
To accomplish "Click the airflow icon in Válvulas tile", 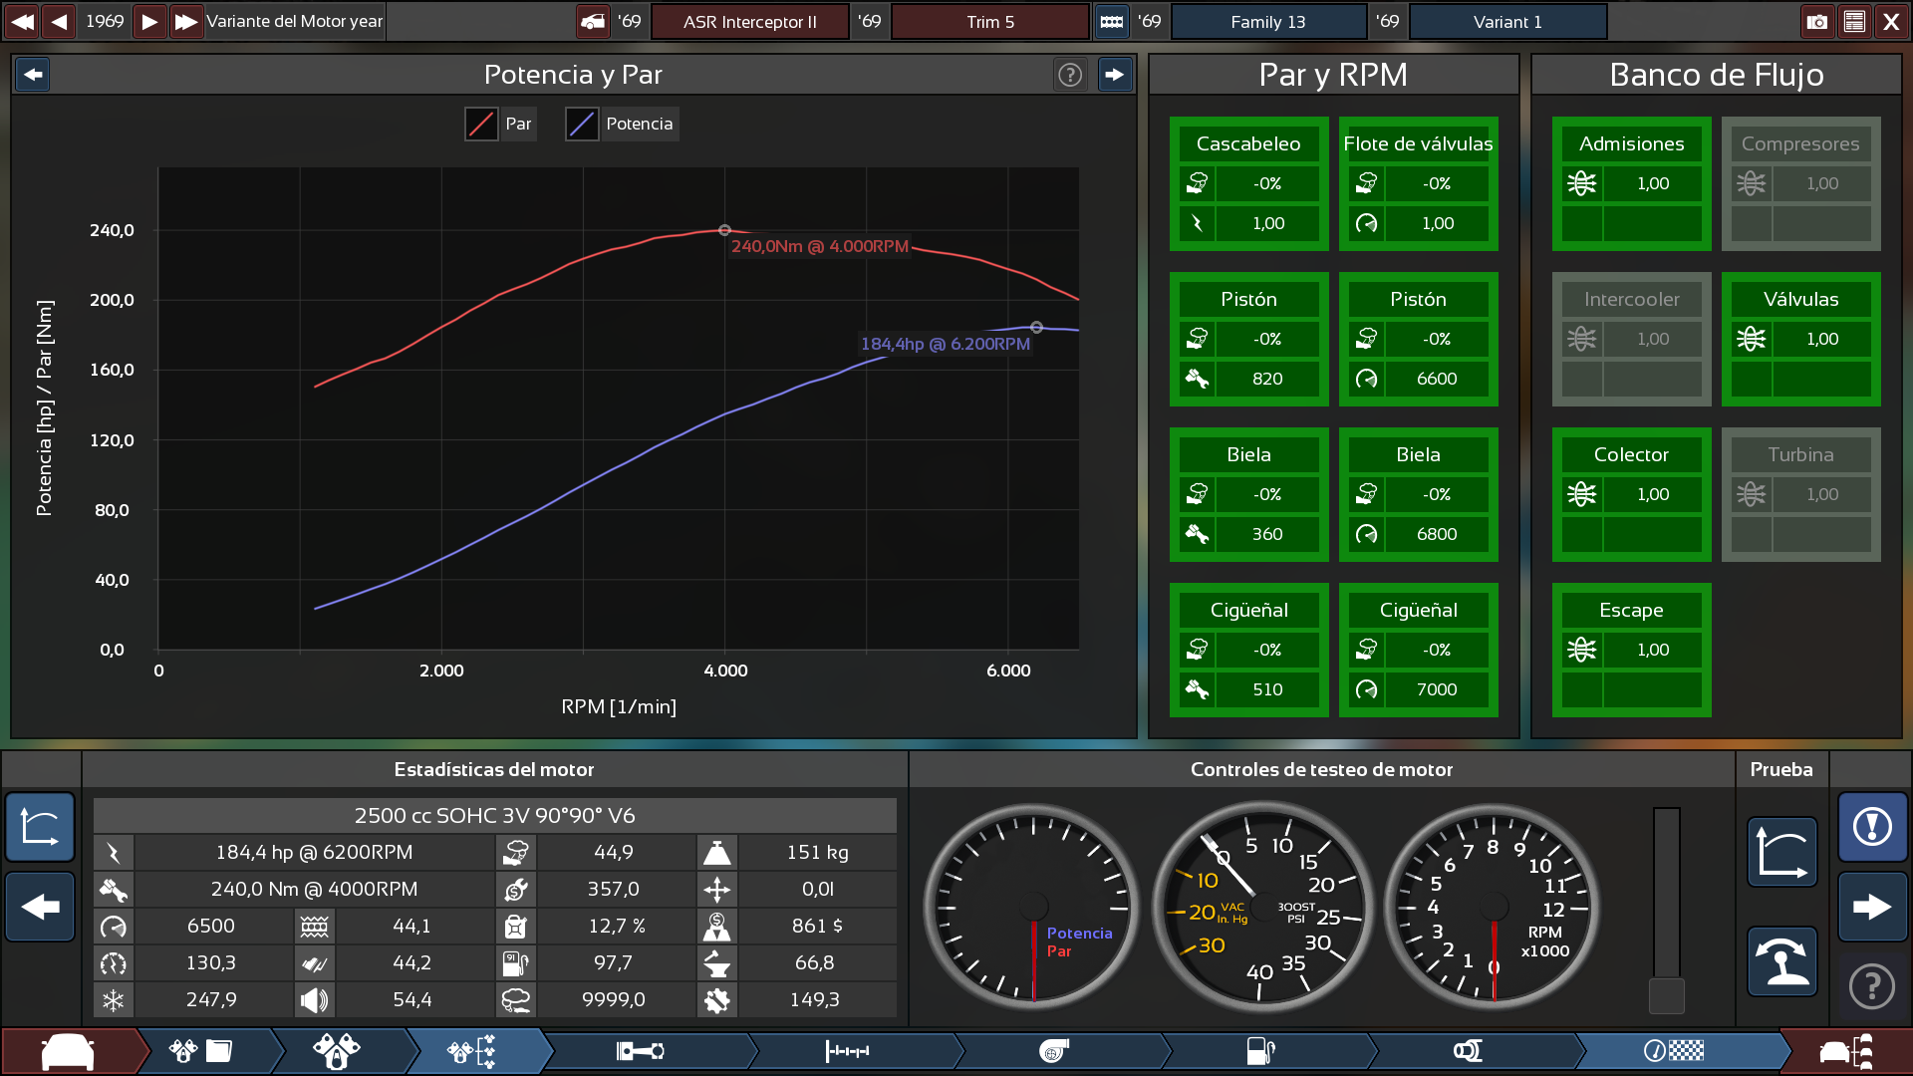I will pos(1751,339).
